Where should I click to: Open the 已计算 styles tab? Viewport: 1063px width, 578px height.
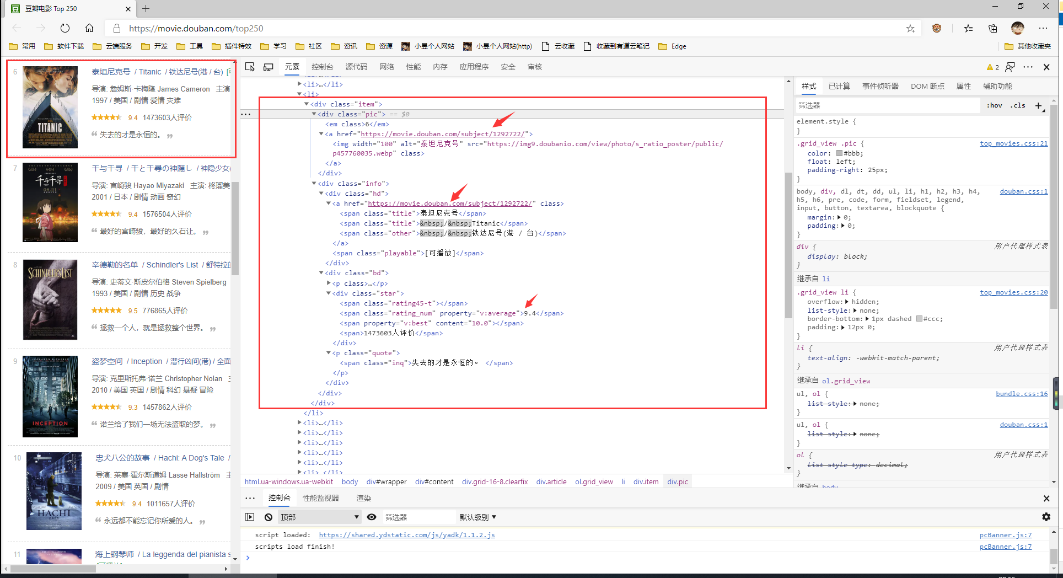tap(839, 86)
